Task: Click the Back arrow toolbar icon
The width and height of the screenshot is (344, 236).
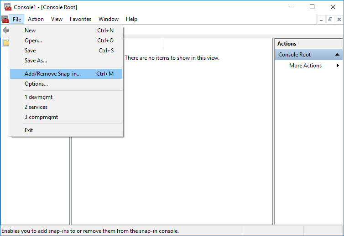Action: [5, 30]
